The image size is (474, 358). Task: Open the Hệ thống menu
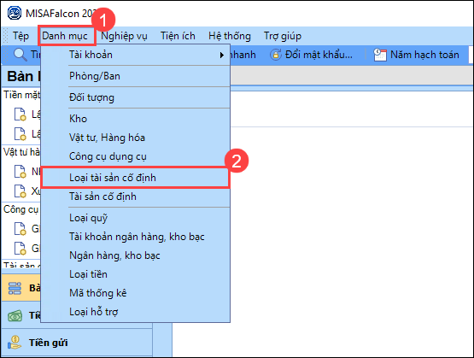pos(230,36)
